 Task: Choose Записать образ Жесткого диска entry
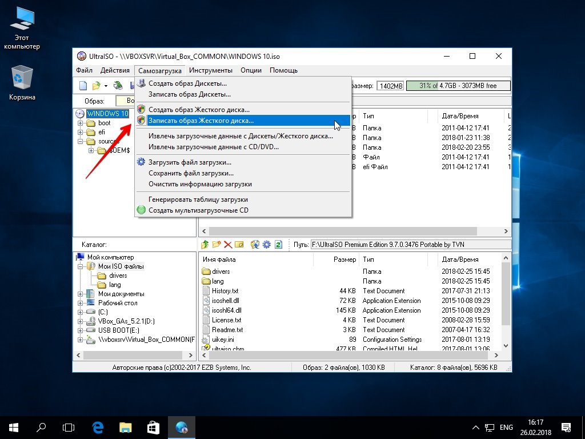243,121
